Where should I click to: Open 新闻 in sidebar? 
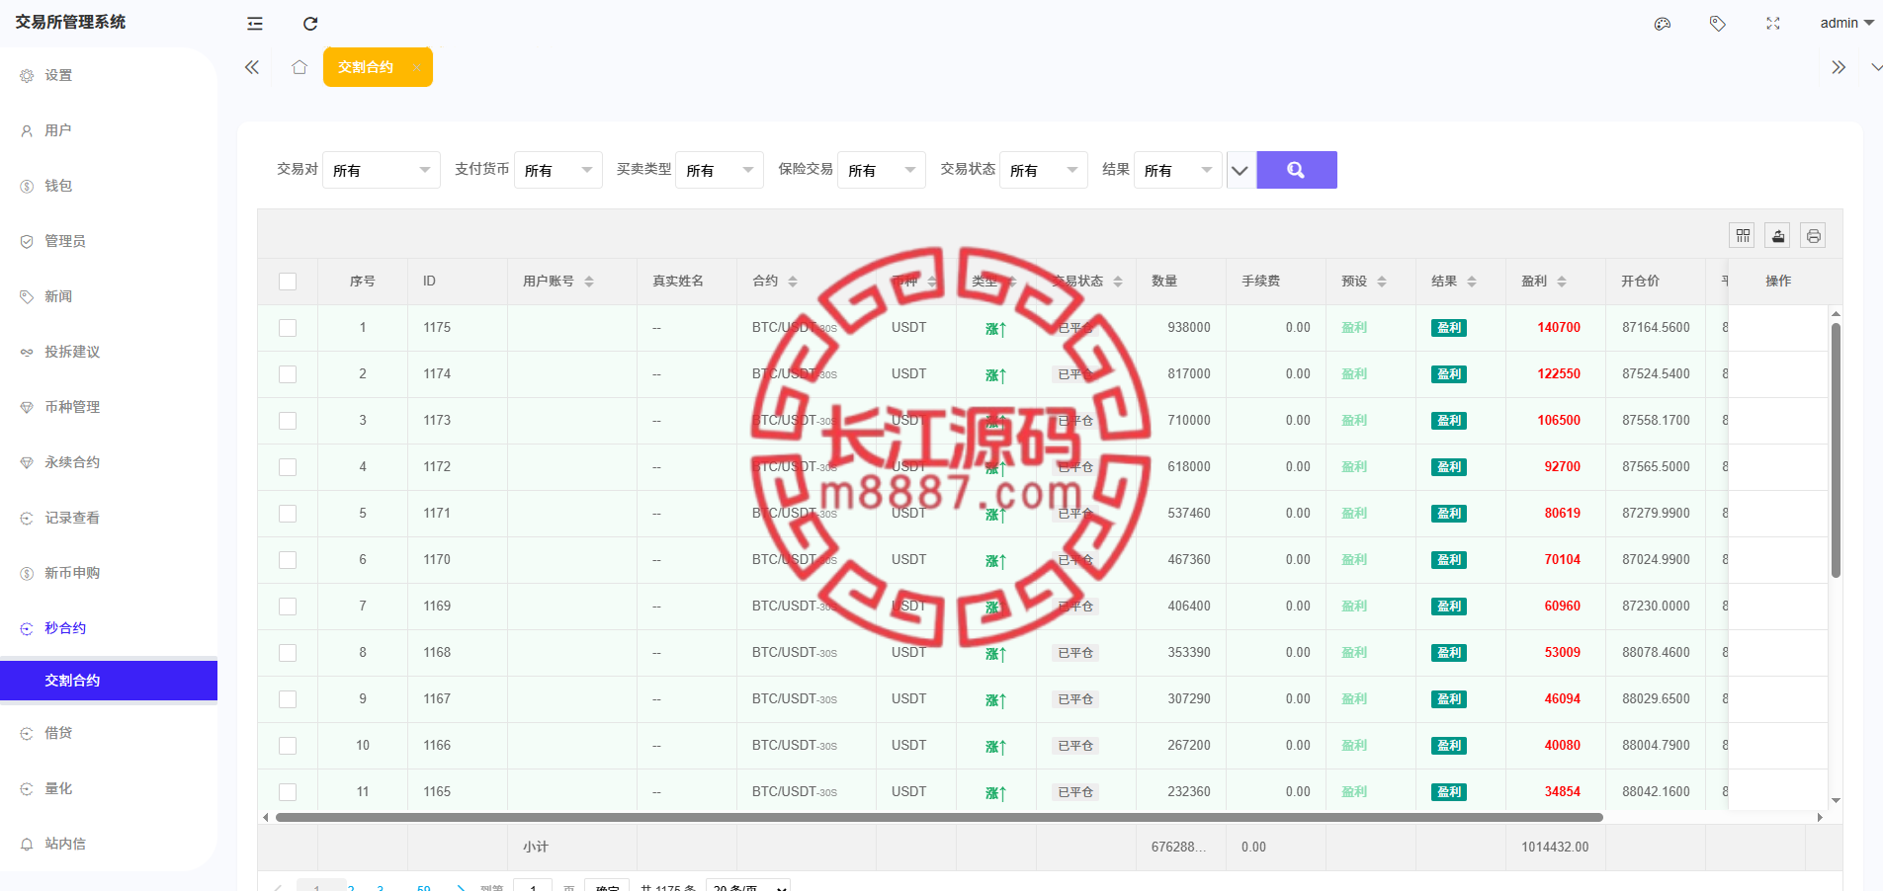click(109, 296)
